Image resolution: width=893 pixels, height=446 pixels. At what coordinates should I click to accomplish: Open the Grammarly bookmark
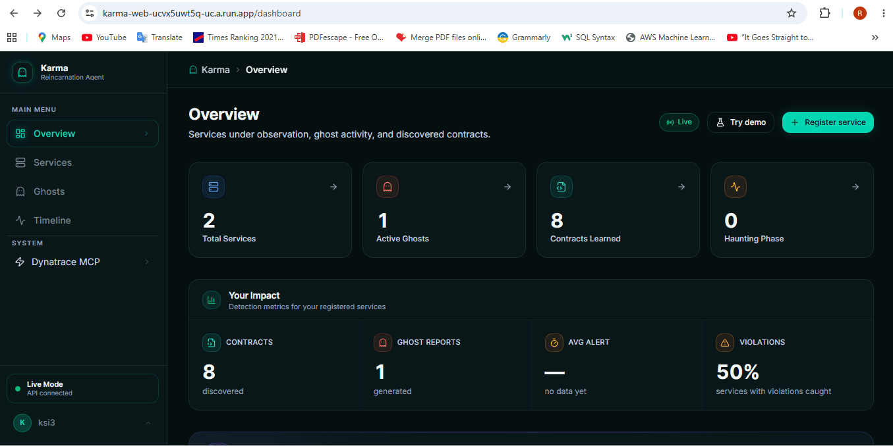click(524, 37)
